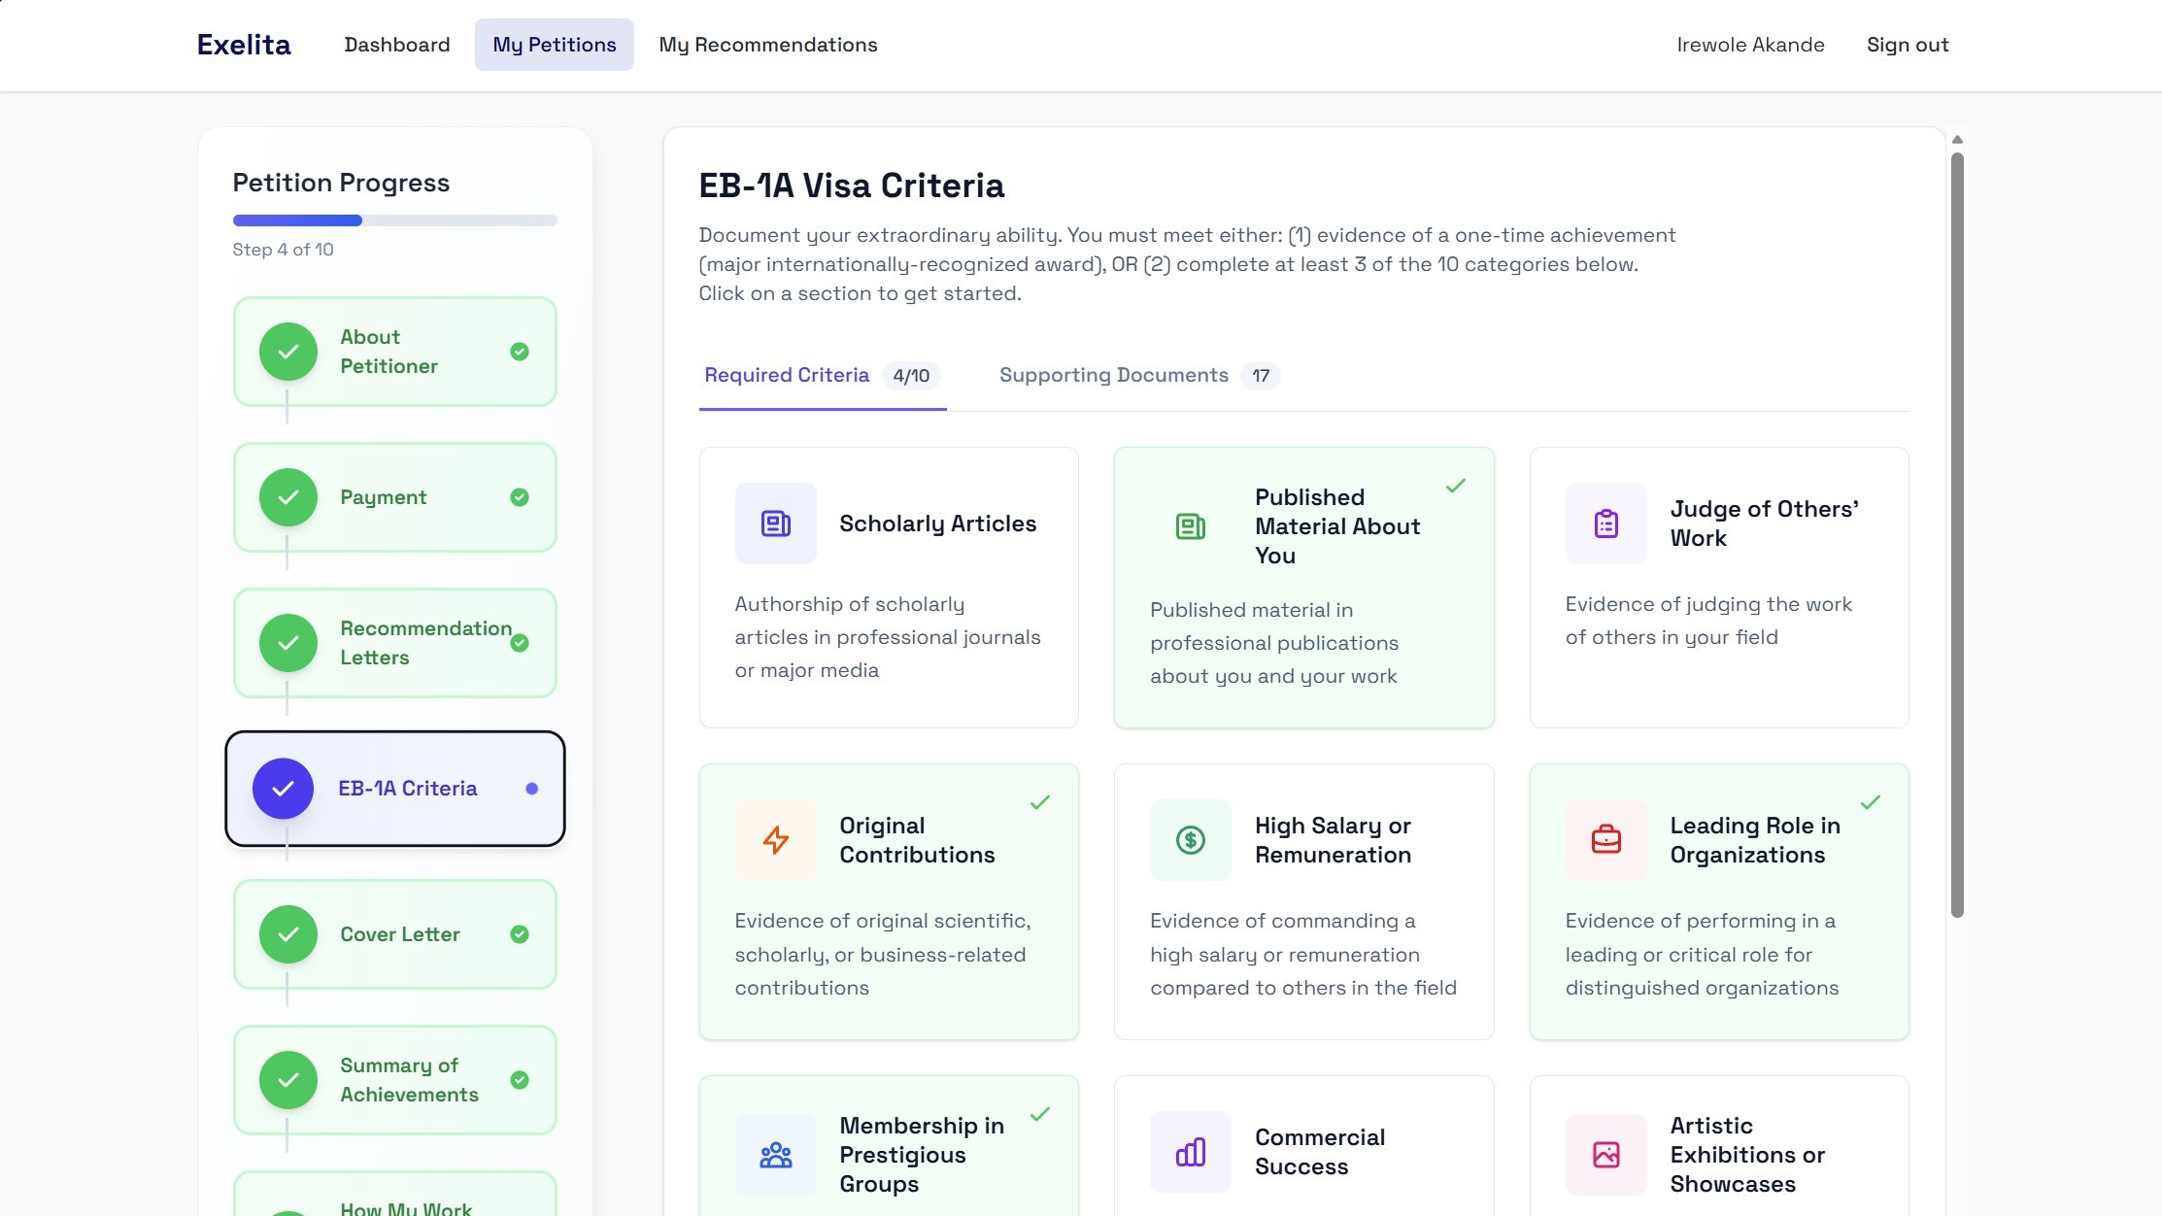The height and width of the screenshot is (1216, 2162).
Task: Click the Petition Progress bar
Action: click(394, 220)
